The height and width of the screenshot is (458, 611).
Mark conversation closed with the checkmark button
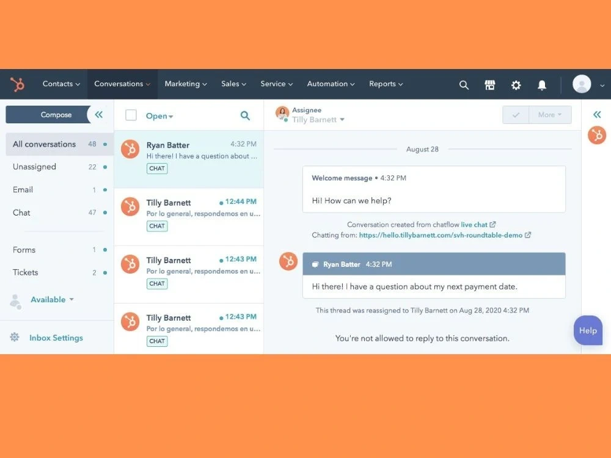pyautogui.click(x=516, y=115)
